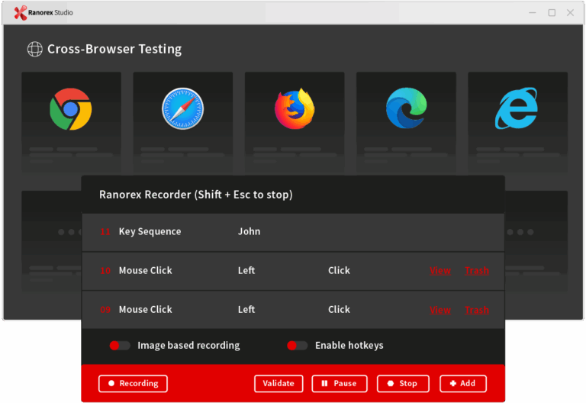Select step number 10

click(x=105, y=271)
